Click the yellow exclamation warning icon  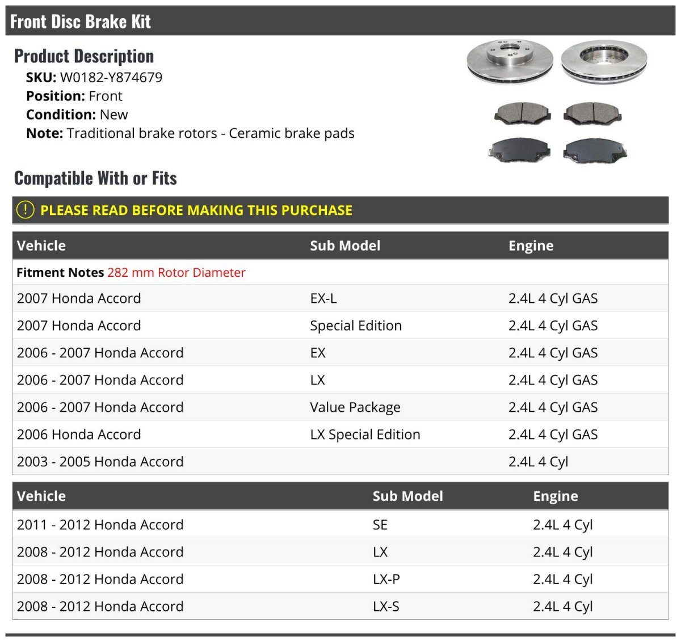pos(26,210)
